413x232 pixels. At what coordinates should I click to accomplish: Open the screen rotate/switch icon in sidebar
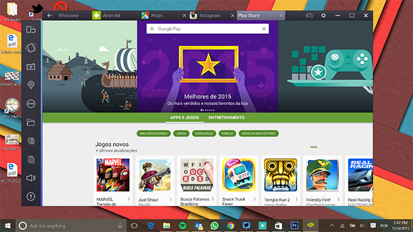tap(31, 29)
